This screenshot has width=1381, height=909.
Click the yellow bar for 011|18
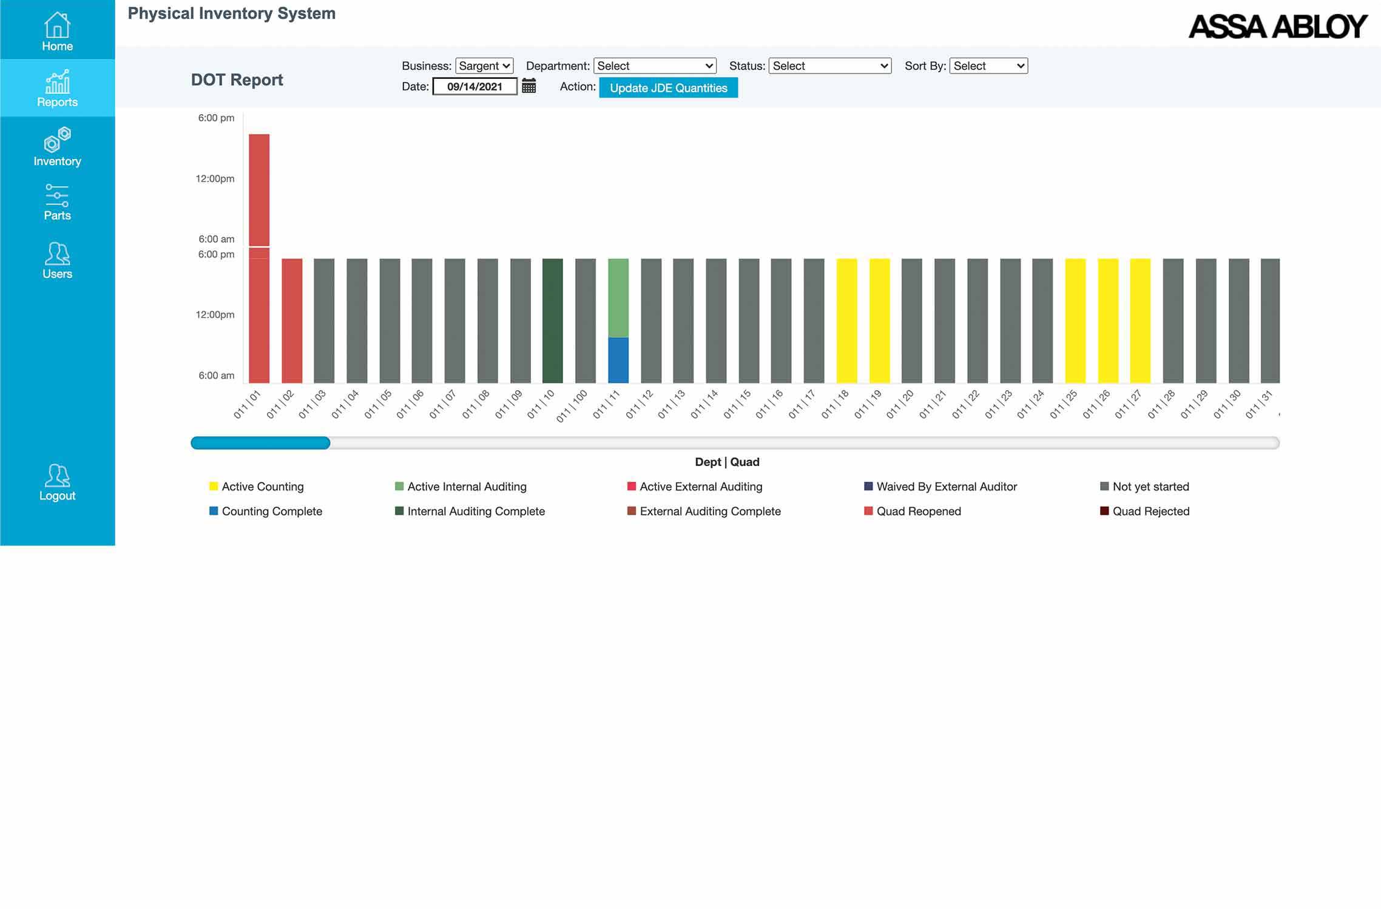[x=846, y=320]
